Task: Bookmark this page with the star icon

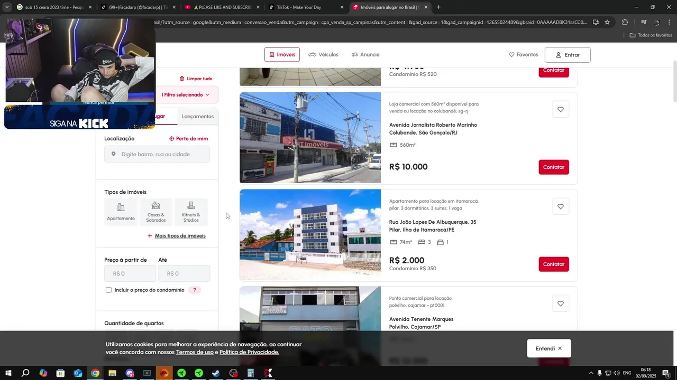Action: click(607, 22)
